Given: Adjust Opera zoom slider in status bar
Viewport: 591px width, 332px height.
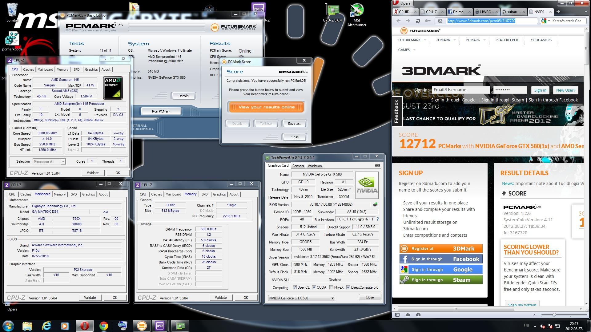Looking at the screenshot, I should [554, 315].
